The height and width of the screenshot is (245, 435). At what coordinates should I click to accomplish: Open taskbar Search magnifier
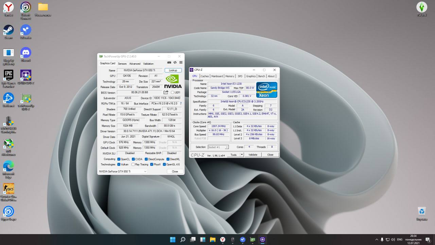183,240
